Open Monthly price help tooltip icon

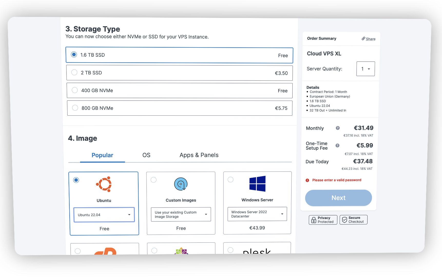tap(338, 128)
